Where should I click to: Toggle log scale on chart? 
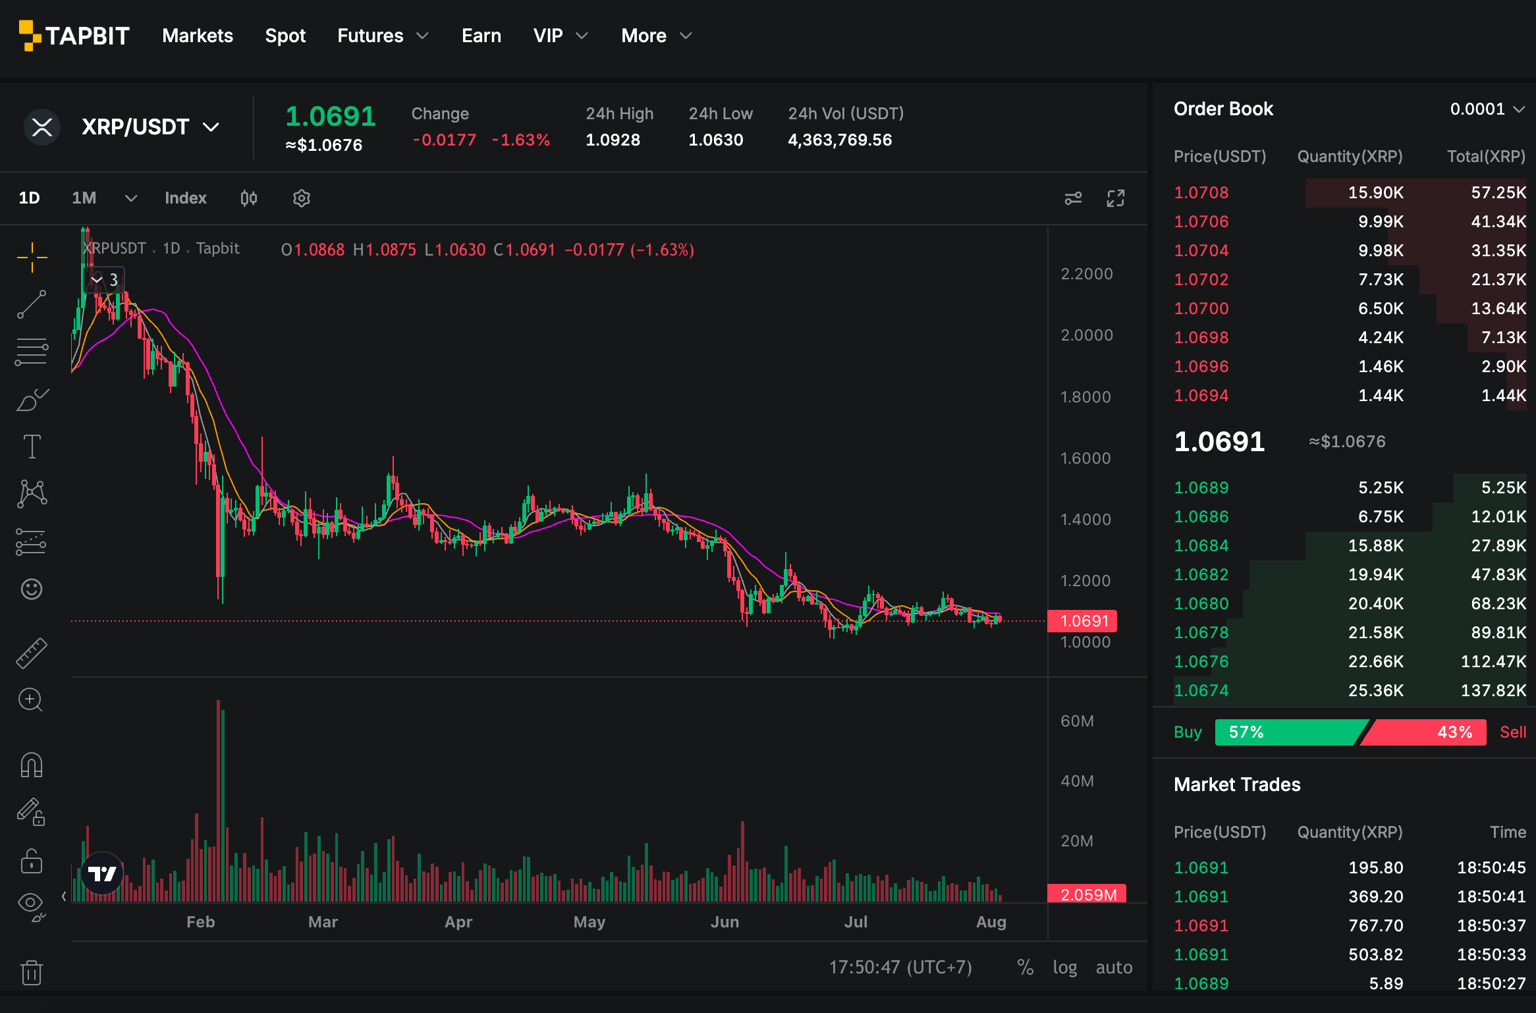1065,967
